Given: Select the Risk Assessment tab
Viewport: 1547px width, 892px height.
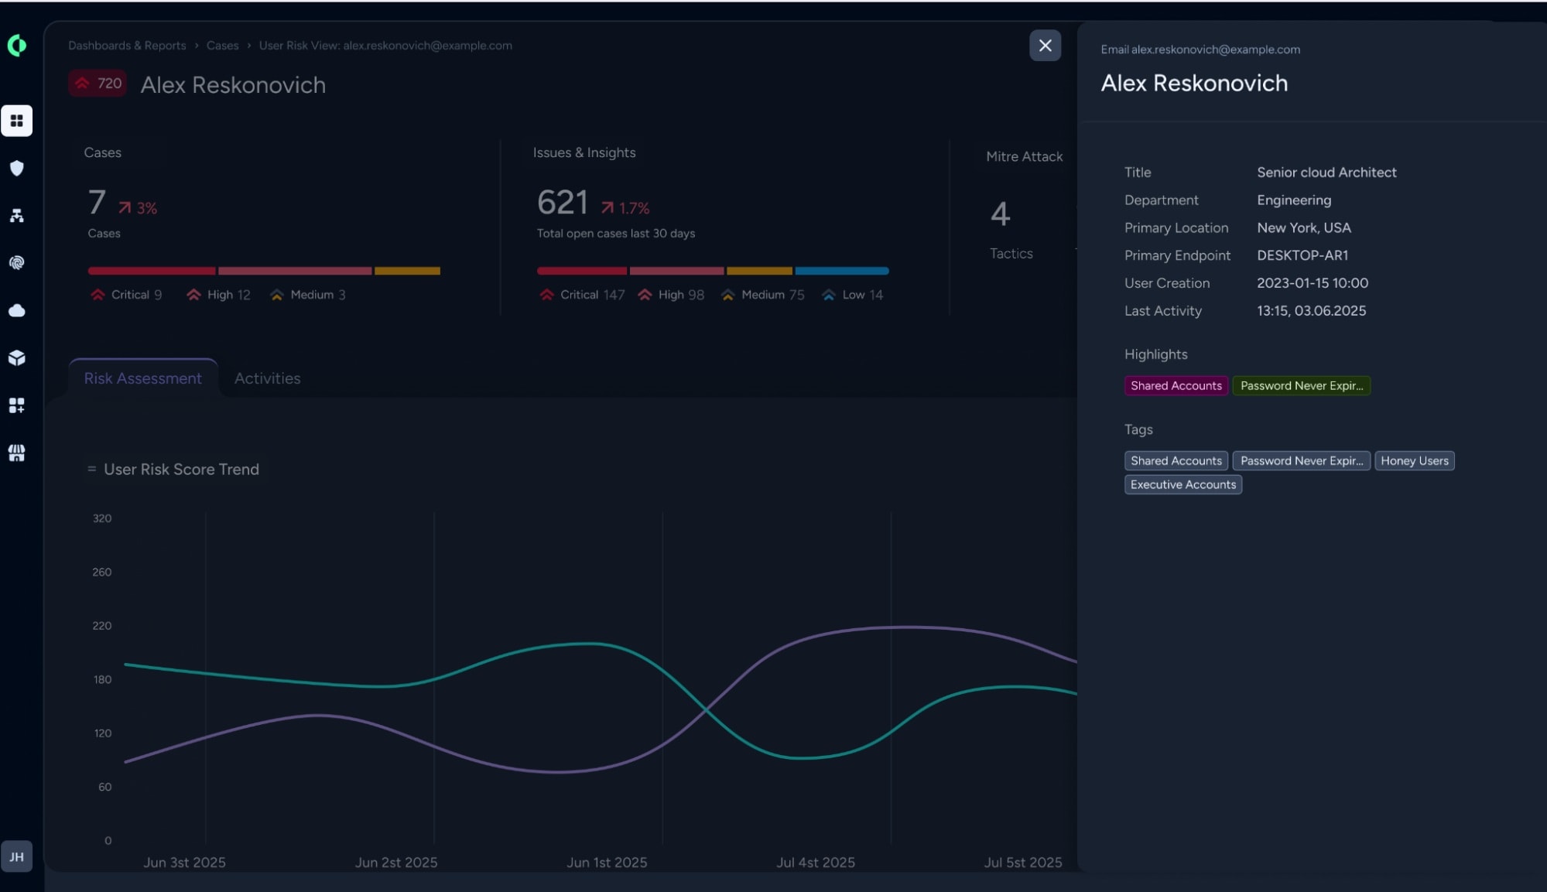Looking at the screenshot, I should pos(143,378).
